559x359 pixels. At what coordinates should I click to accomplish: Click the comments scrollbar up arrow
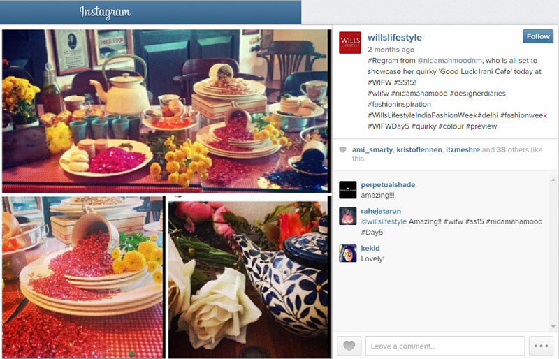tap(553, 180)
